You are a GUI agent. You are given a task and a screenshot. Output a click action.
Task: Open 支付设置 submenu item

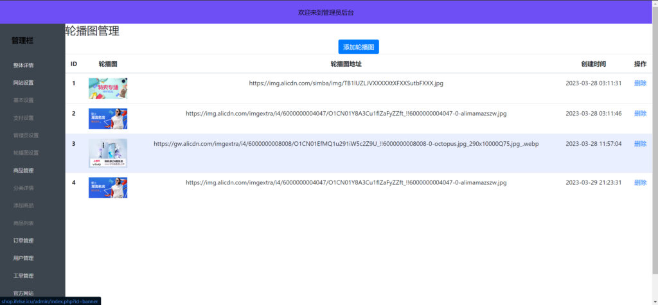click(x=24, y=118)
